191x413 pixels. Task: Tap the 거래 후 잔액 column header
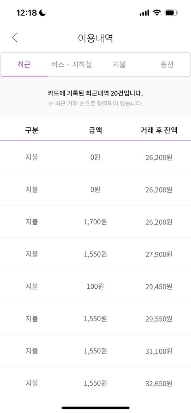(159, 130)
